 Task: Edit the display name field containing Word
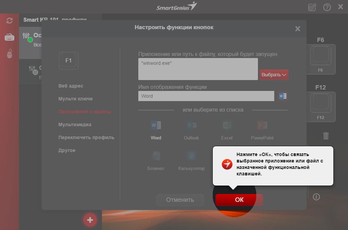coord(206,96)
